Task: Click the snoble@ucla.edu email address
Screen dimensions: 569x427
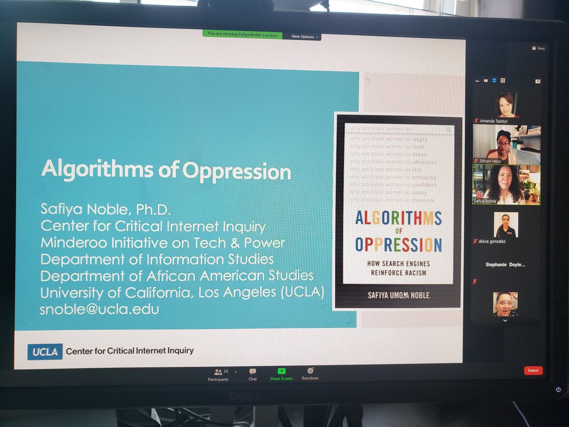Action: pyautogui.click(x=100, y=308)
